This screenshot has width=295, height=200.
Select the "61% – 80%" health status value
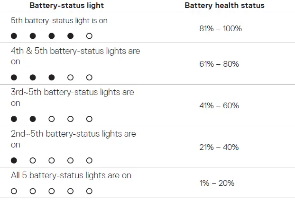point(219,64)
